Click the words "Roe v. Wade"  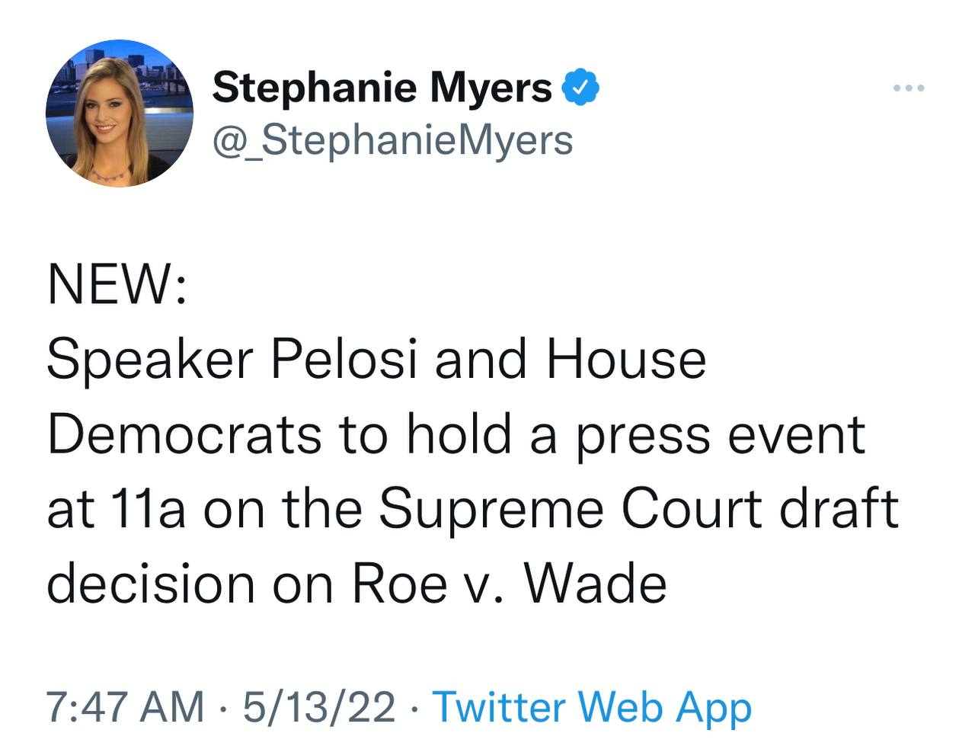click(509, 584)
